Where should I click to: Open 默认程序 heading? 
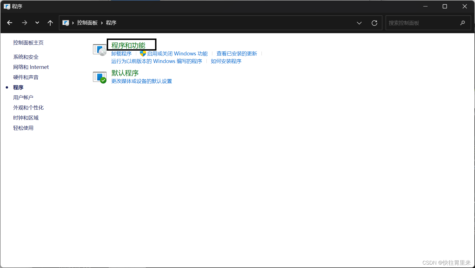coord(125,73)
